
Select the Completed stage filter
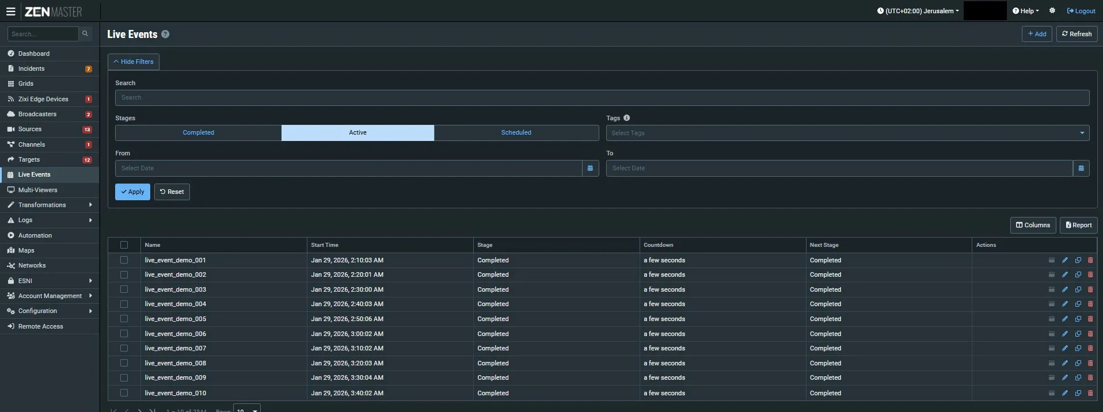point(199,133)
